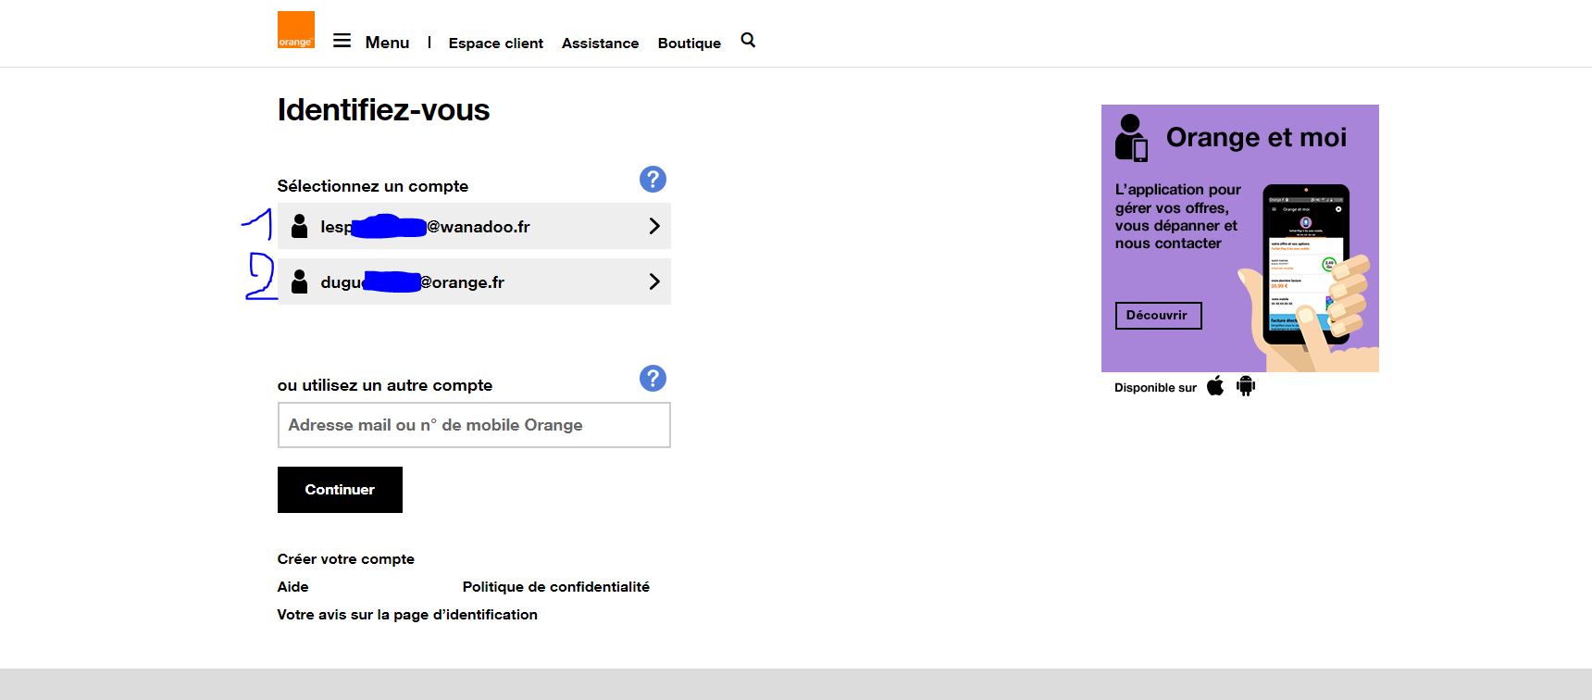Click the Android store icon
Image resolution: width=1592 pixels, height=700 pixels.
pos(1246,386)
